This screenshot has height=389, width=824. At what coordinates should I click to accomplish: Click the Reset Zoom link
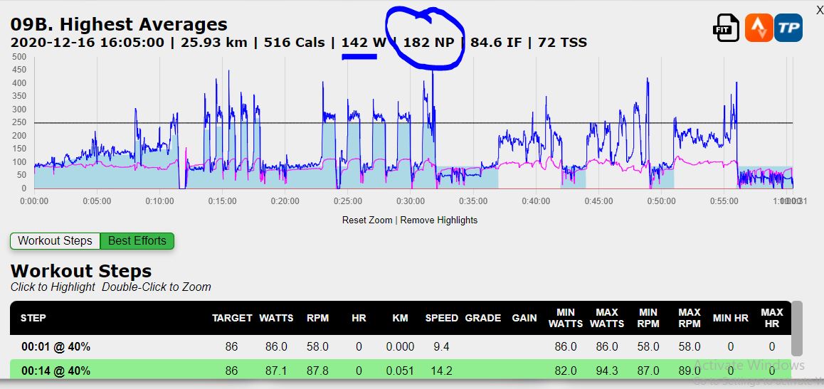(x=366, y=220)
